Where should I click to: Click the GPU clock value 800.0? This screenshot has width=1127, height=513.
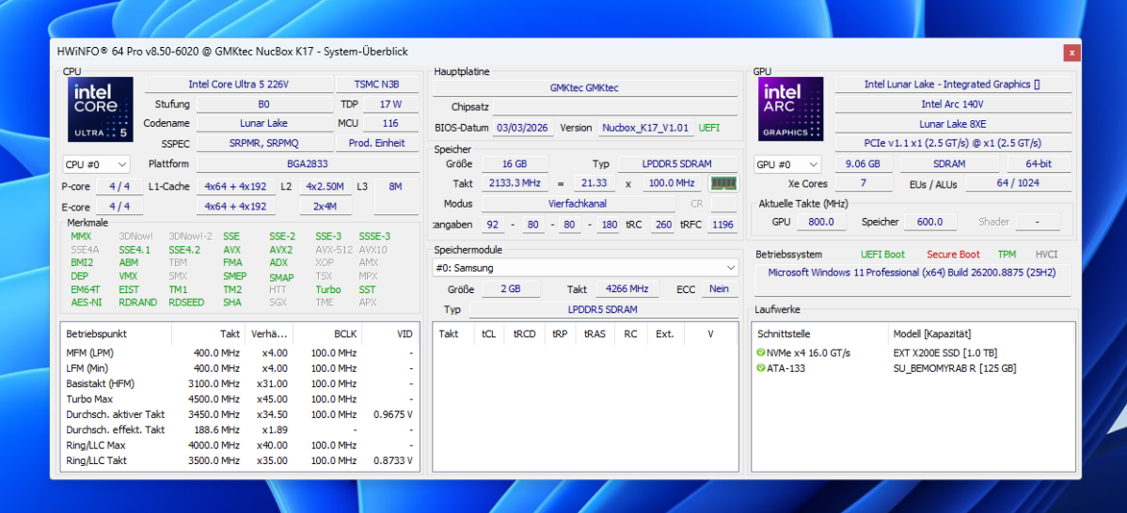click(x=821, y=222)
